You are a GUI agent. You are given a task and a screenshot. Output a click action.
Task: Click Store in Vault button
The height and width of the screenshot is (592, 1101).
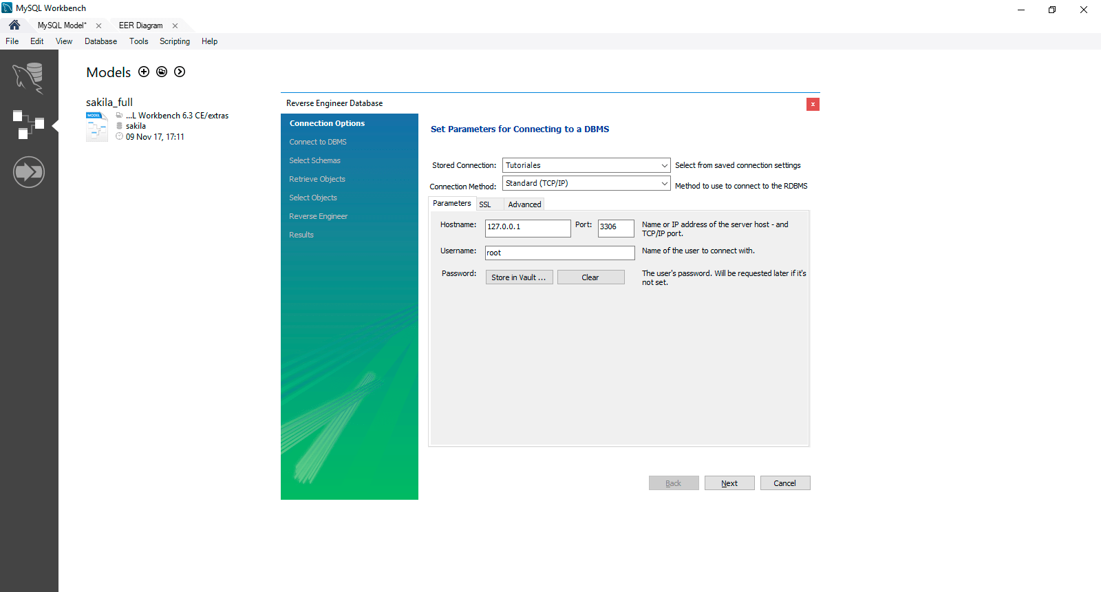click(520, 277)
